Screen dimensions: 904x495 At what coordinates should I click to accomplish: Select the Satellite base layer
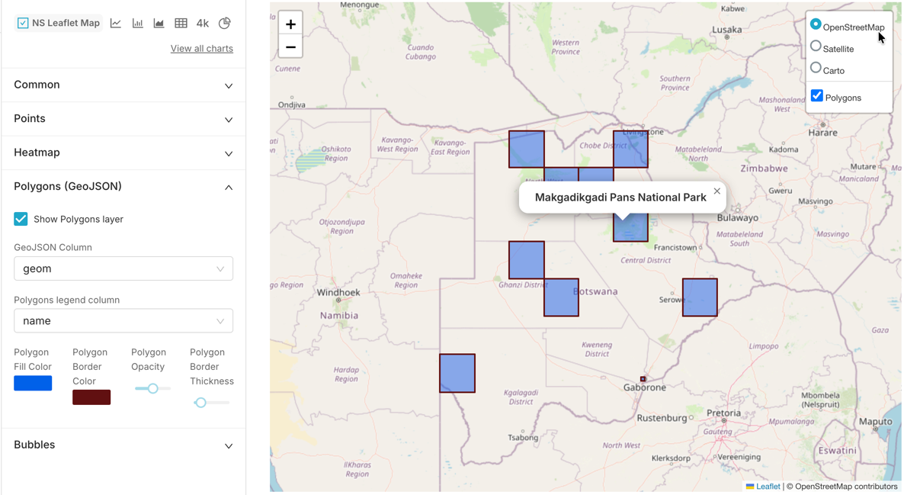(816, 47)
